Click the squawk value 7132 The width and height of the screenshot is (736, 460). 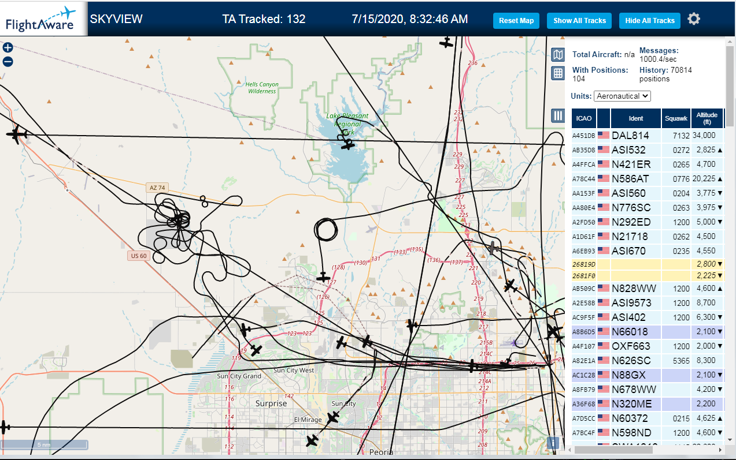pos(682,136)
